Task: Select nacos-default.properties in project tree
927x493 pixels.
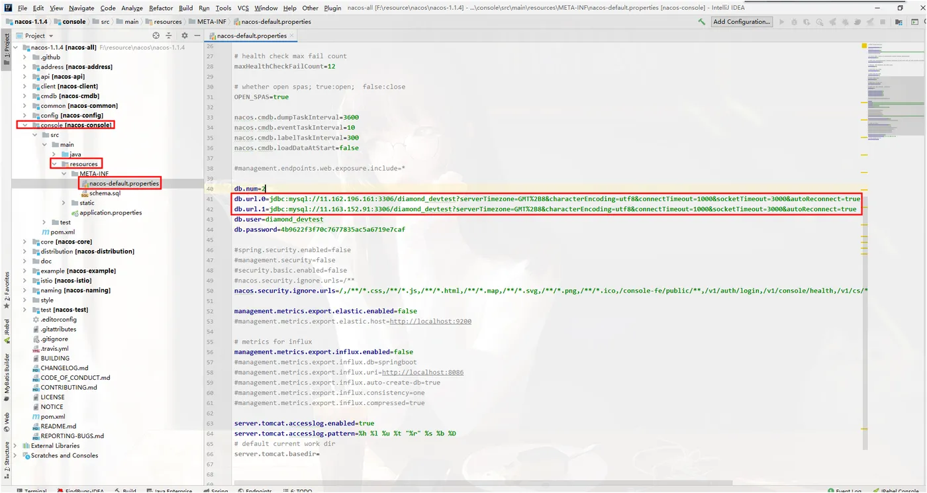Action: 119,183
